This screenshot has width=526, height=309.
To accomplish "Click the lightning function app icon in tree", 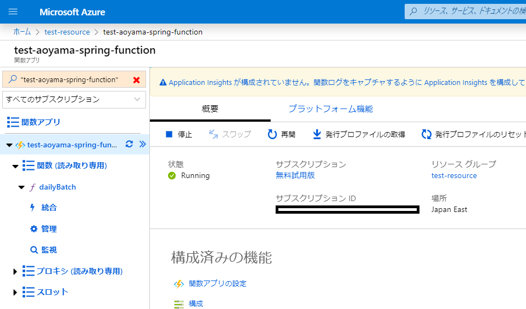I will [x=20, y=145].
